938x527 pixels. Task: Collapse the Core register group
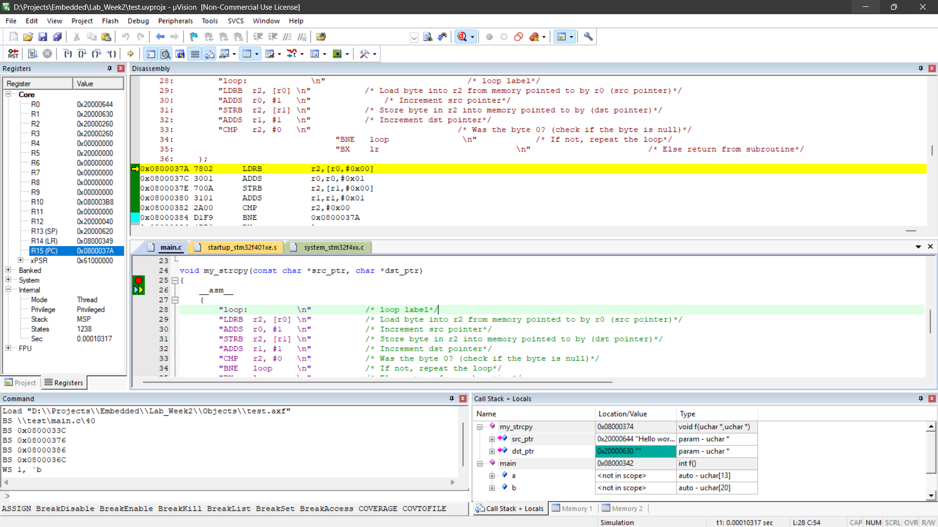tap(8, 94)
